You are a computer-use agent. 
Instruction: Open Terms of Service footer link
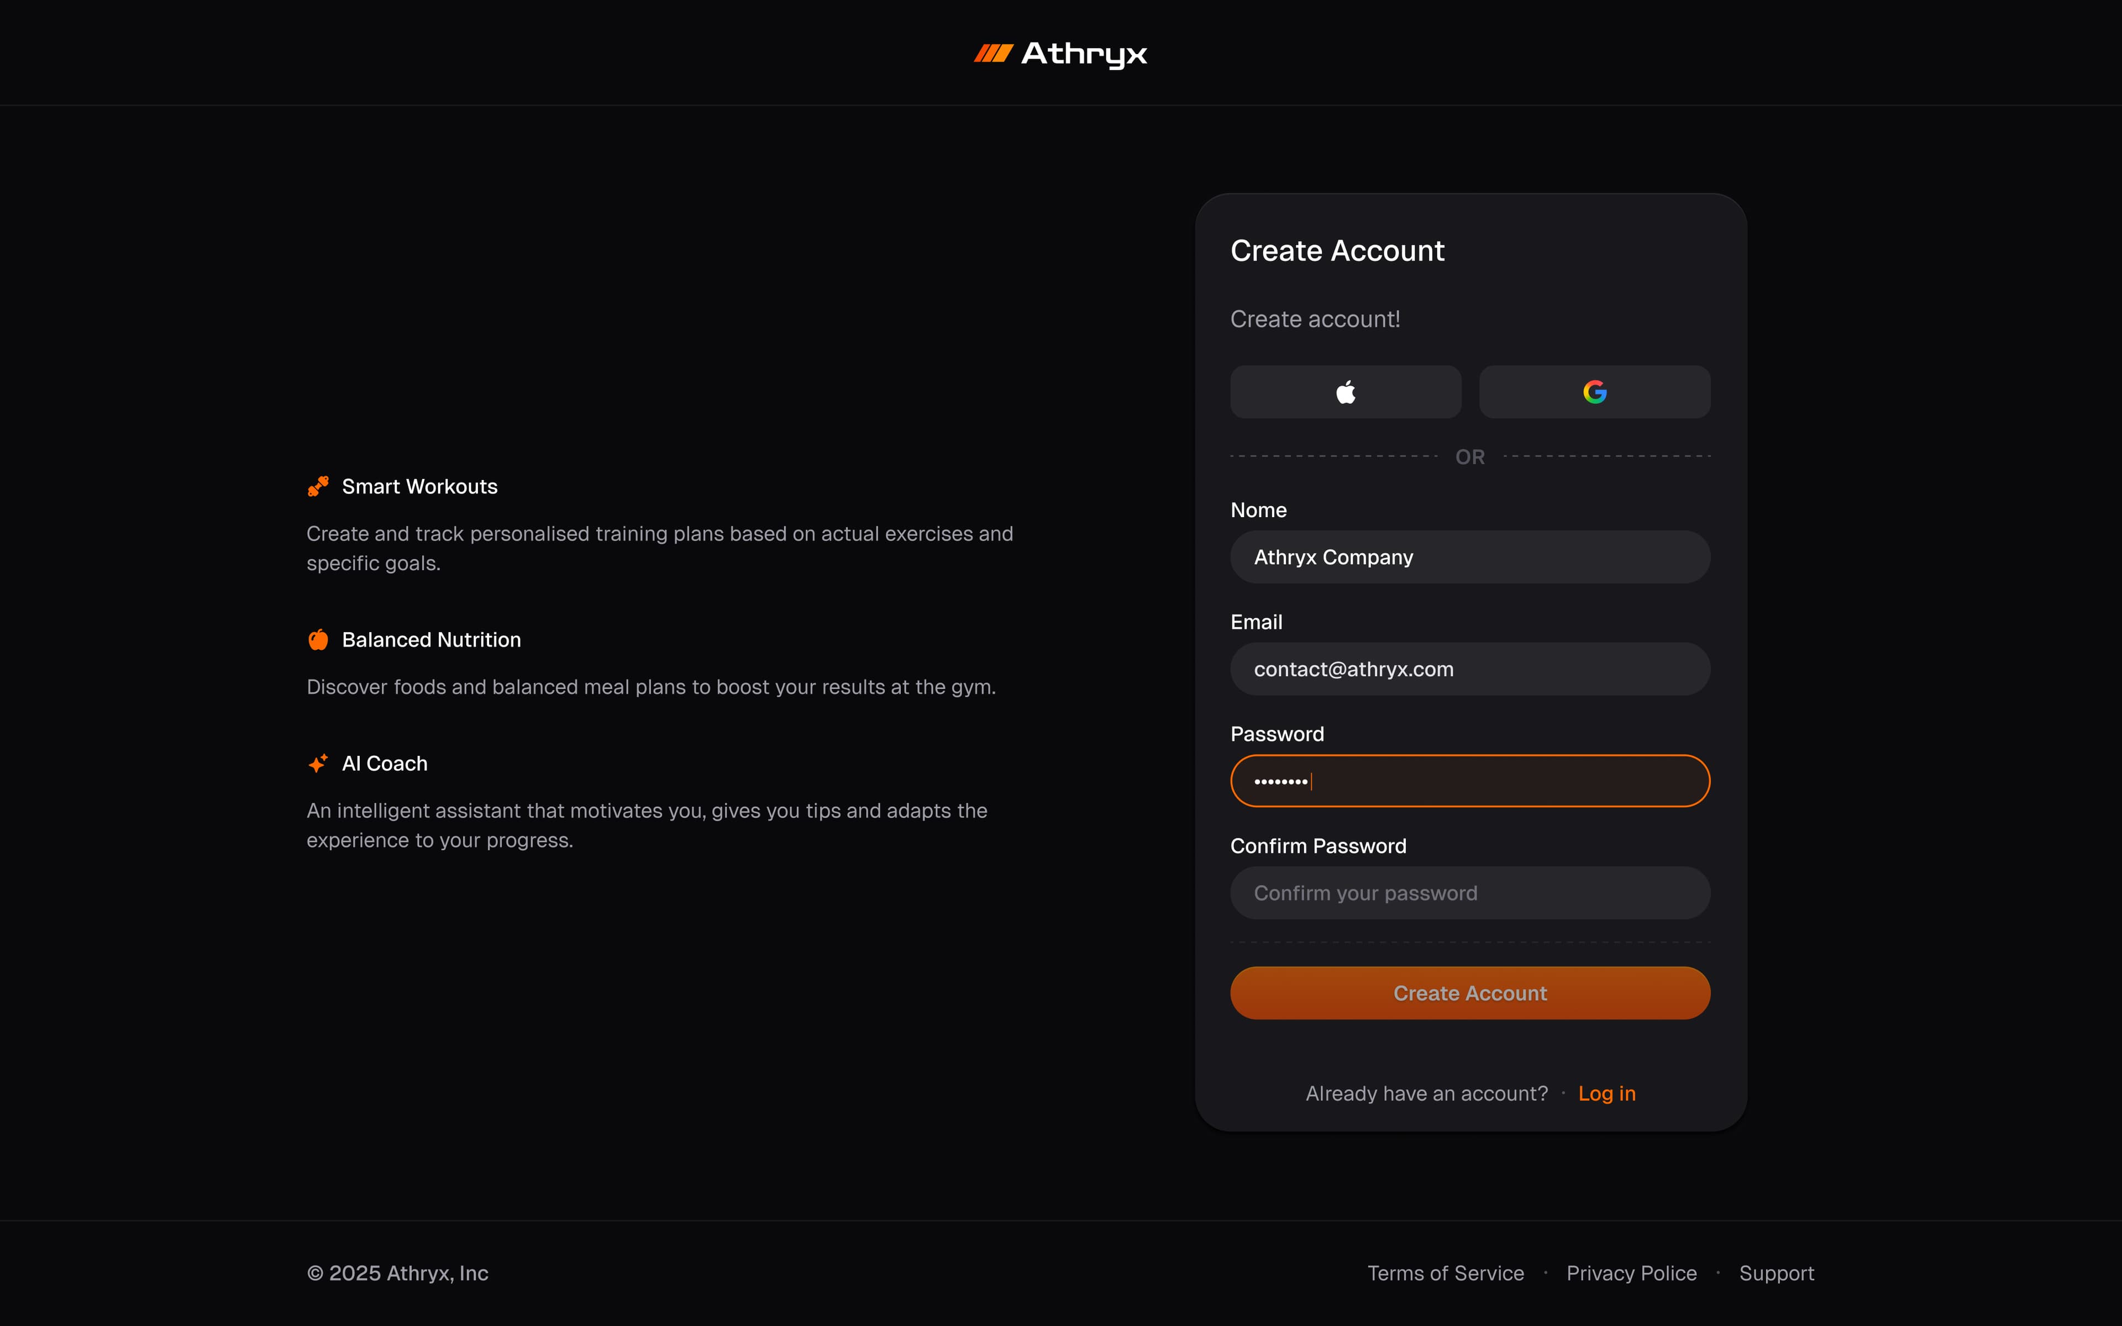point(1445,1274)
